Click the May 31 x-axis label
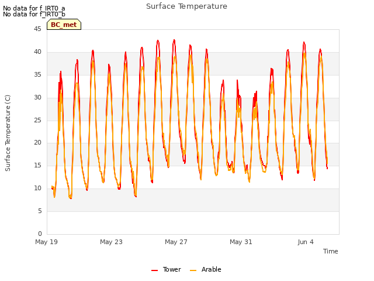 click(x=241, y=242)
